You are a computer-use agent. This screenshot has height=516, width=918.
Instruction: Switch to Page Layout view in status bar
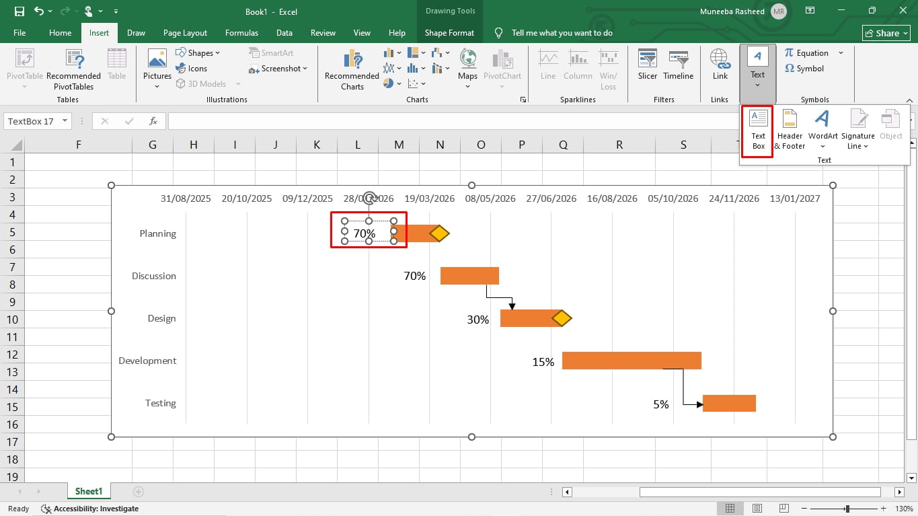point(757,509)
